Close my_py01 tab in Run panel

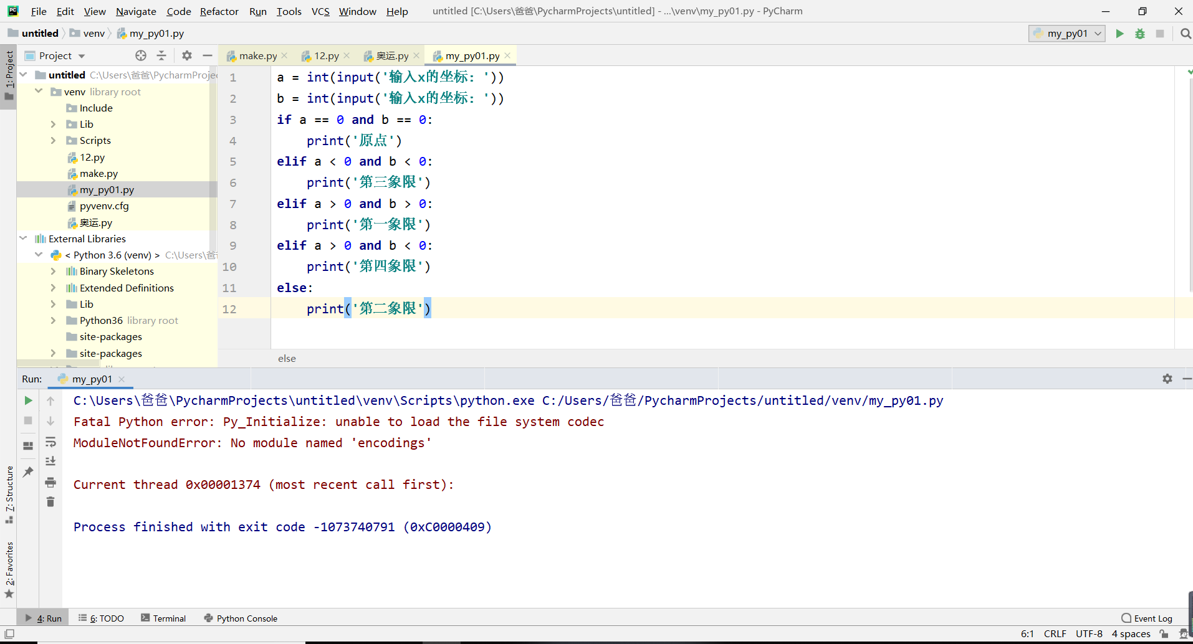point(122,379)
